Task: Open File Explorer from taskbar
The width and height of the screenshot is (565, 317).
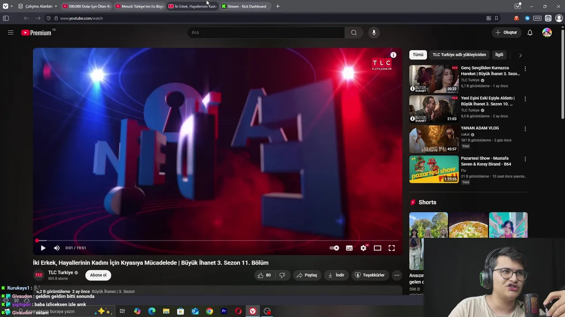Action: click(x=166, y=311)
